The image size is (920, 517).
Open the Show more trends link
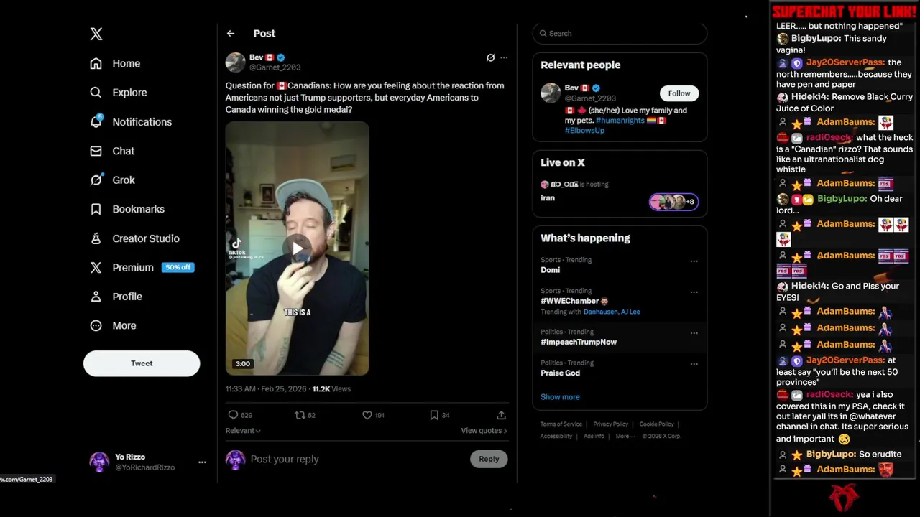560,397
